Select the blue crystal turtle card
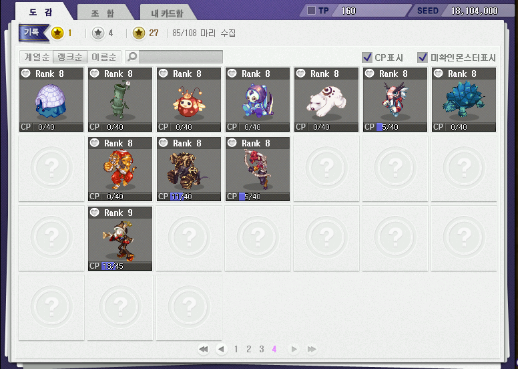 (463, 100)
